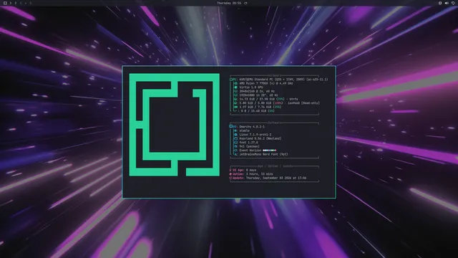
Task: Click the red 100% disk usage value
Action: point(278,103)
